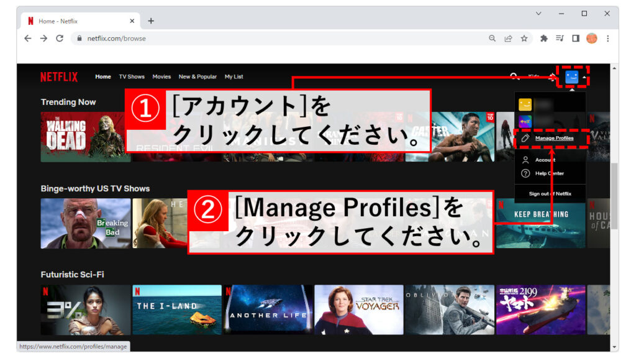Open Chrome media control icon
The width and height of the screenshot is (636, 358).
tap(560, 39)
